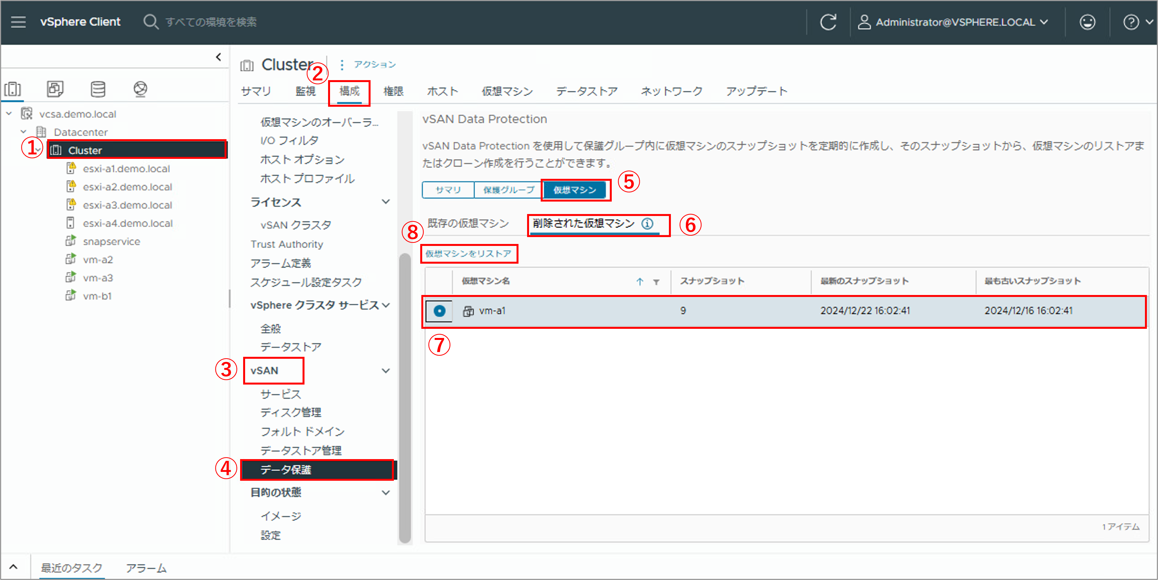Click the esxi-a4 host icon in tree
Viewport: 1158px width, 580px height.
click(71, 223)
